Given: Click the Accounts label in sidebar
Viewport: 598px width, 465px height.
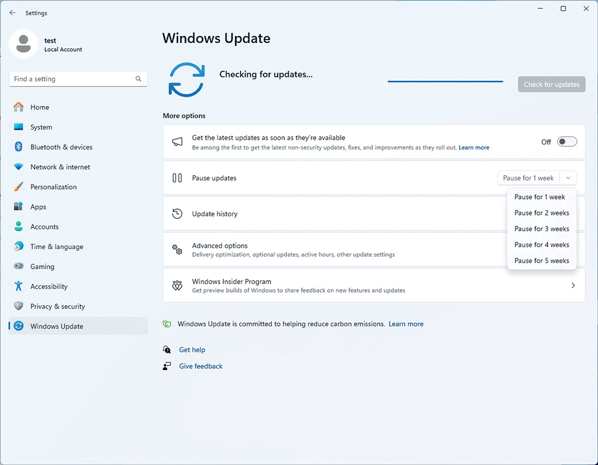Looking at the screenshot, I should click(x=45, y=227).
